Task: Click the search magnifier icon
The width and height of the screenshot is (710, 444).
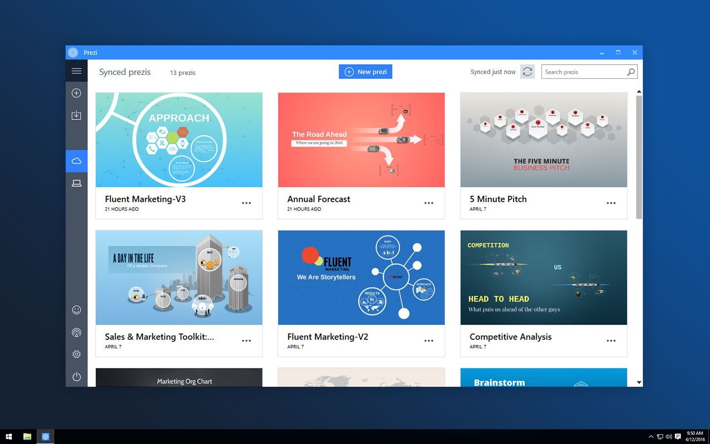Action: (631, 72)
